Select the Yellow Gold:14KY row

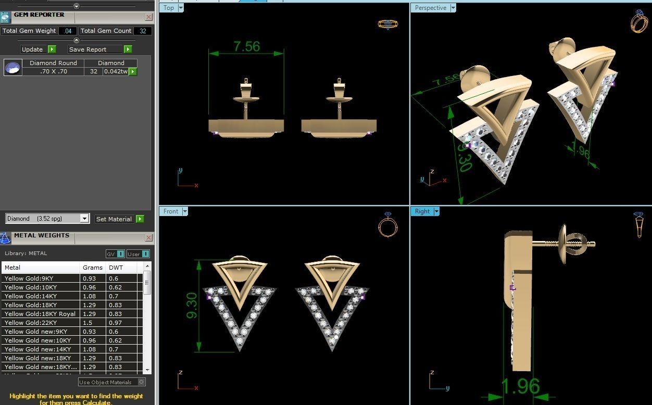(x=72, y=296)
